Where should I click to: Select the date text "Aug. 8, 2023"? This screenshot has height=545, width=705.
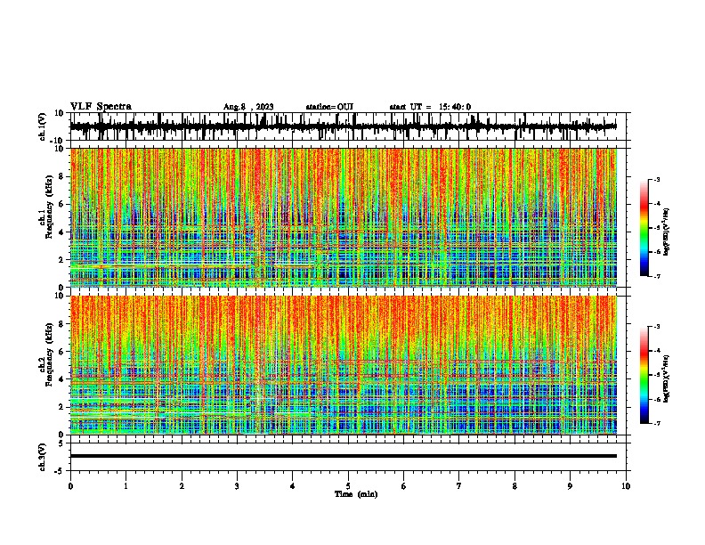[x=248, y=107]
